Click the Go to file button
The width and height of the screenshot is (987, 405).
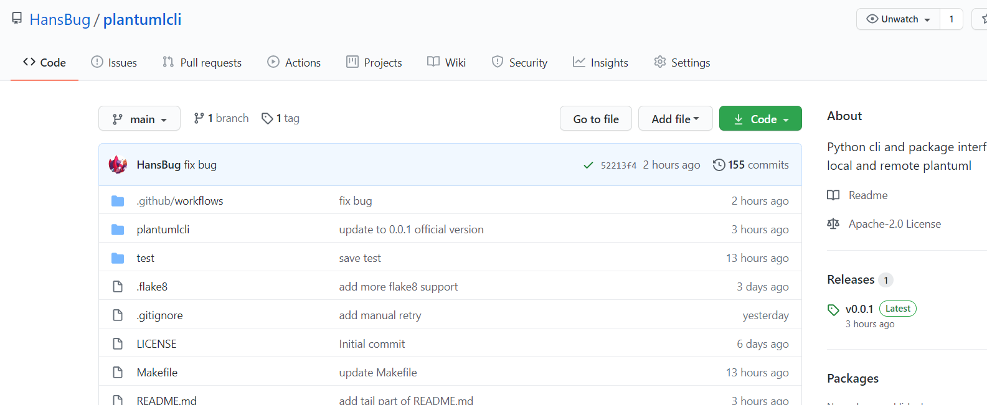[x=596, y=118]
